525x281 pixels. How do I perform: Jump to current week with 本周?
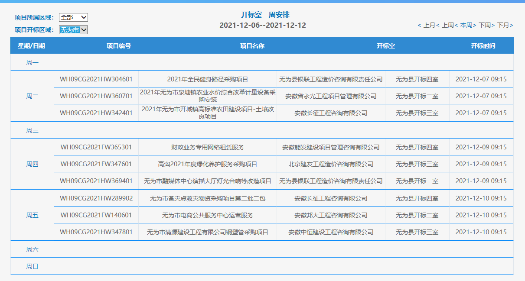pyautogui.click(x=466, y=26)
